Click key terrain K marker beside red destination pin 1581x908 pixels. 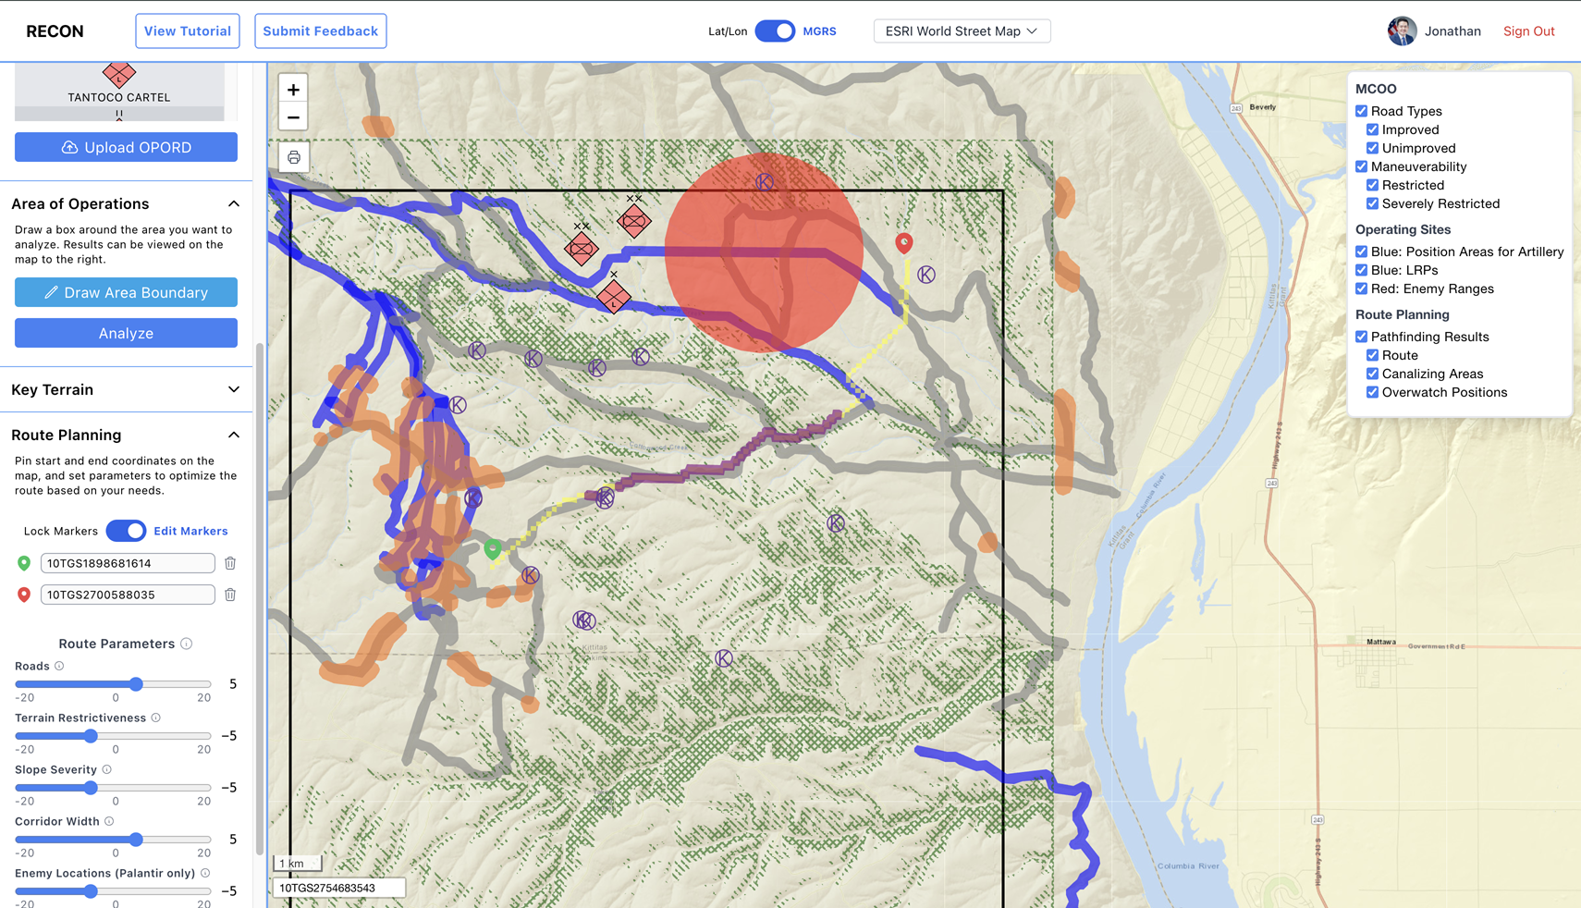(x=926, y=275)
